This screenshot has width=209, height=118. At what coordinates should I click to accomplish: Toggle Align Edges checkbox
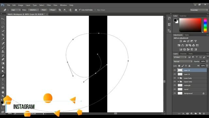pyautogui.click(x=95, y=10)
